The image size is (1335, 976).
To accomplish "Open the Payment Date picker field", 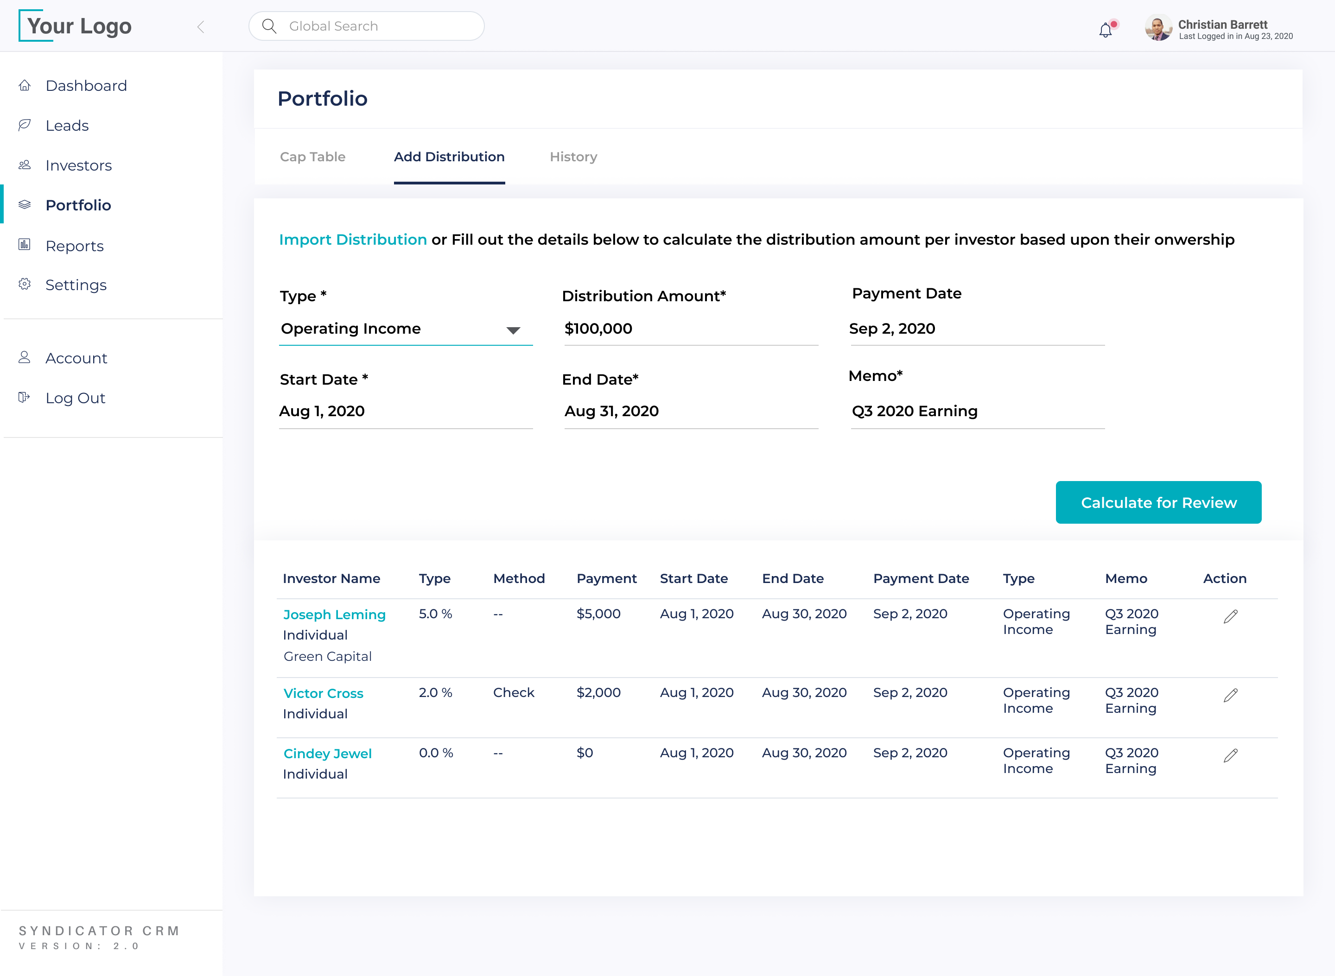I will click(976, 329).
